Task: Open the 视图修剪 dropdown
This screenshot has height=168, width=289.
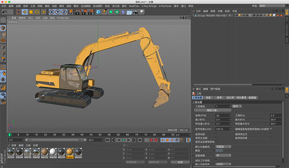Action: [x=224, y=155]
